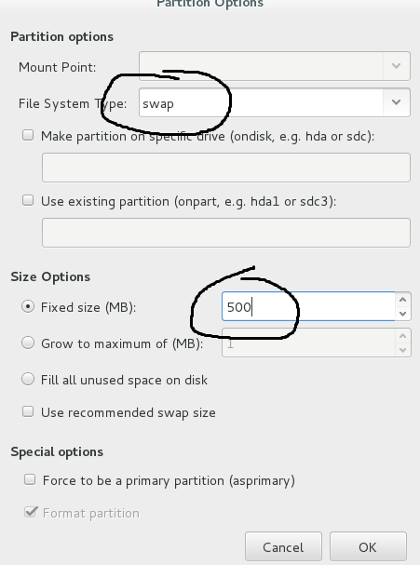This screenshot has width=420, height=565.
Task: Decrease Fixed size with the down arrow
Action: (402, 314)
